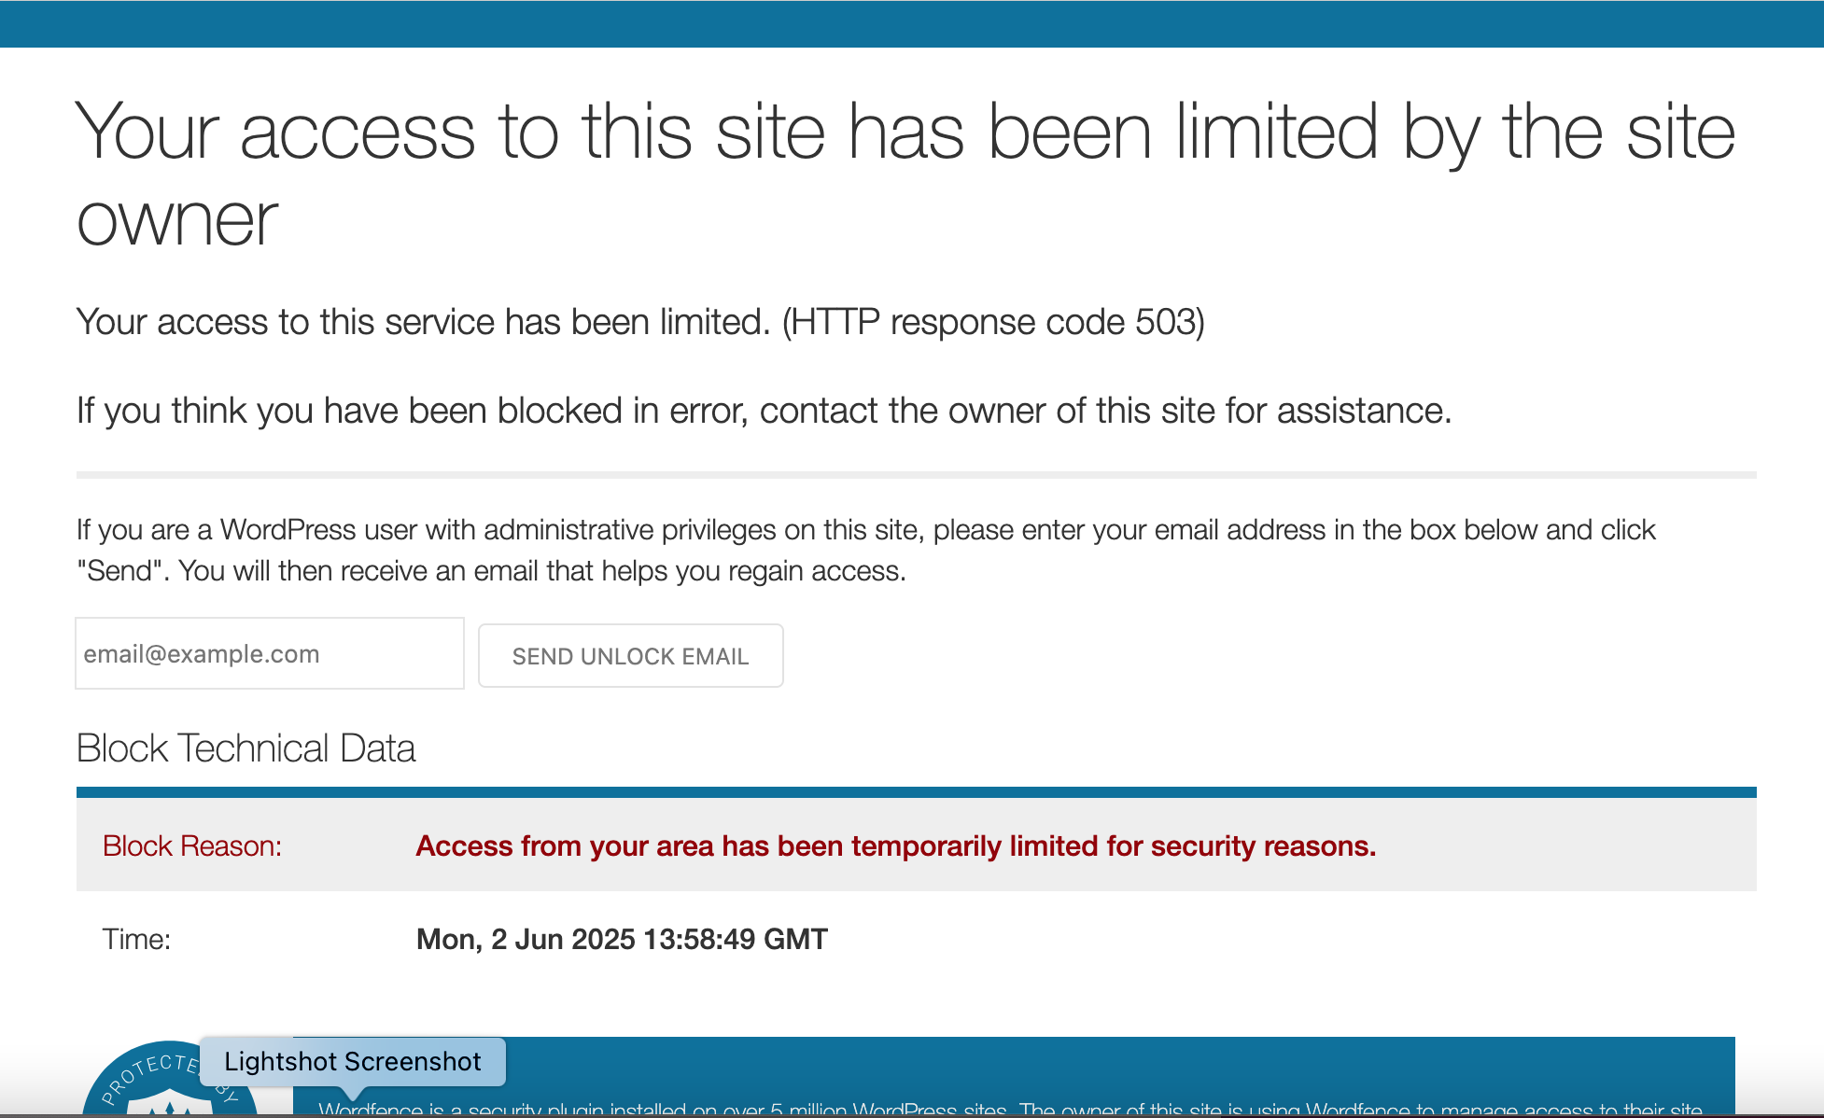1824x1118 pixels.
Task: Click the Block Reason label
Action: pos(192,845)
